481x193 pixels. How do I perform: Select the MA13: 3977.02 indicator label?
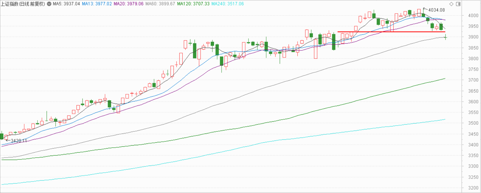[97, 4]
